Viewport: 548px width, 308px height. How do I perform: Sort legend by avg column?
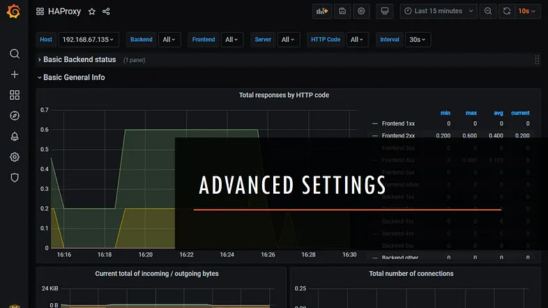pos(498,113)
